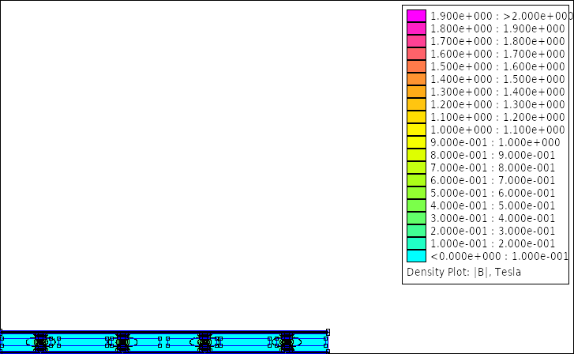Click the 4.000e-001 : 5.000e-001 swatch

(416, 205)
